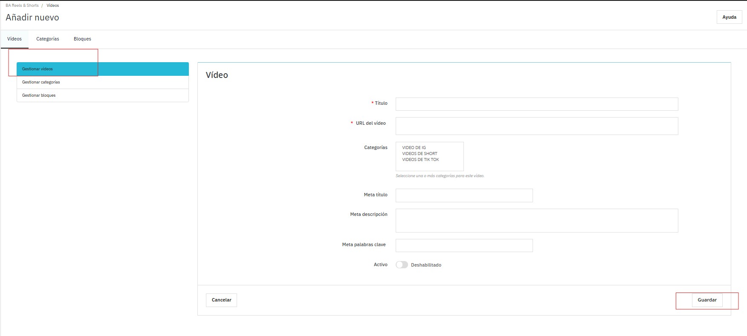Select VIDEOS DE SHORT category option
747x336 pixels.
tap(420, 154)
